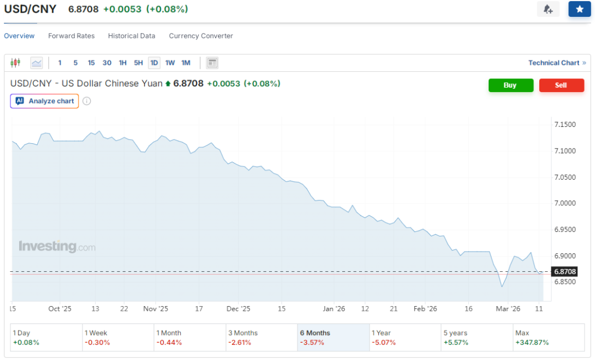The width and height of the screenshot is (595, 360).
Task: Open the Currency Converter tab
Action: [200, 36]
